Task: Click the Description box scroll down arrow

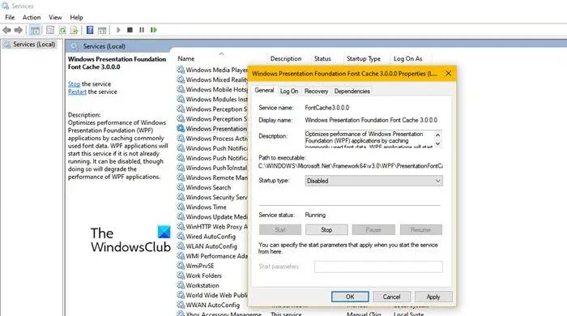Action: [437, 143]
